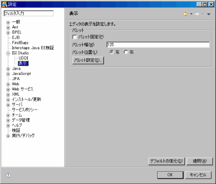Select the EJB preference item
This screenshot has height=184, width=216.
[x=16, y=37]
